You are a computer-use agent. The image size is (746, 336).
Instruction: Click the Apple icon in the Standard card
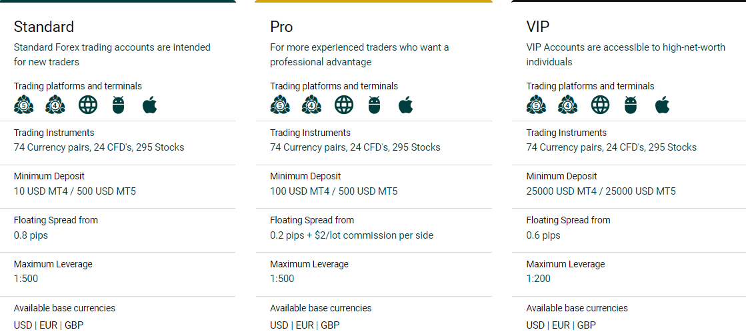(149, 104)
